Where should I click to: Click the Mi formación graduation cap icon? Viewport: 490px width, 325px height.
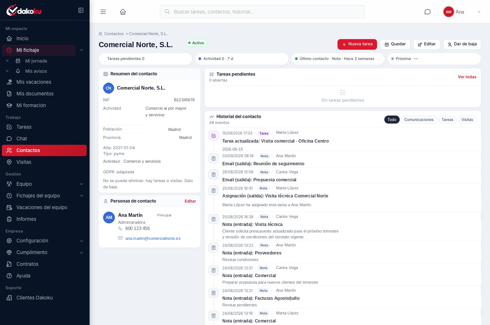(9, 105)
